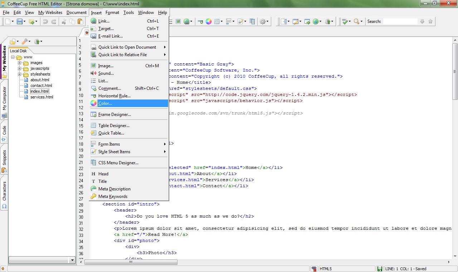
Task: Click the editor horizontal scrollbar thumb
Action: (131, 262)
